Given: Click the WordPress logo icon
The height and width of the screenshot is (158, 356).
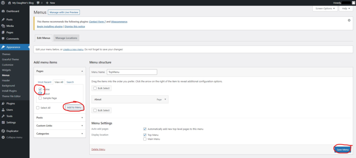Looking at the screenshot, I should (3, 2).
